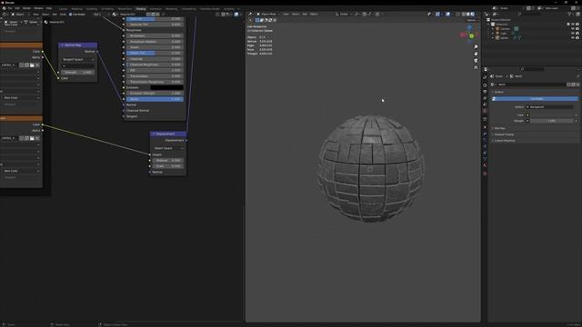Adjust the Alpha slider on Principled BSDF
582x327 pixels.
pyautogui.click(x=155, y=99)
